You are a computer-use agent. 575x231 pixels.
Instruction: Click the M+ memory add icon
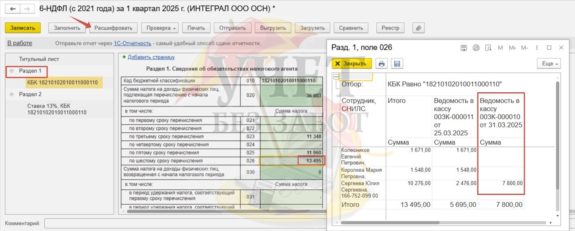pyautogui.click(x=513, y=48)
